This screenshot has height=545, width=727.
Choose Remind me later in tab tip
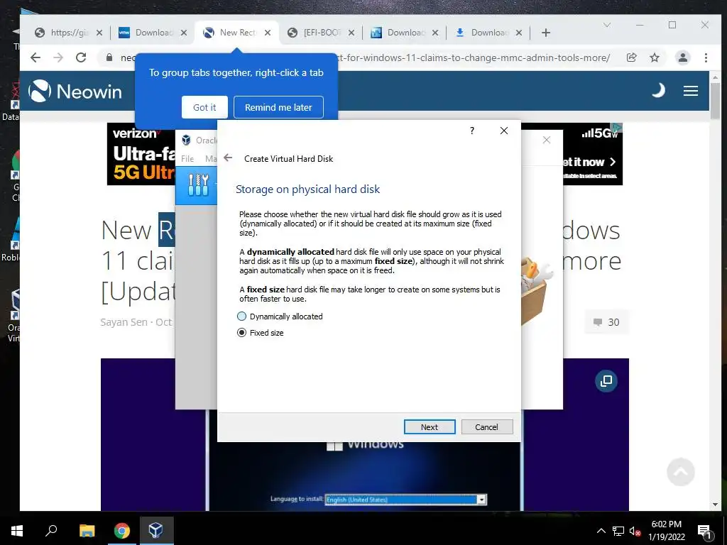pyautogui.click(x=278, y=107)
